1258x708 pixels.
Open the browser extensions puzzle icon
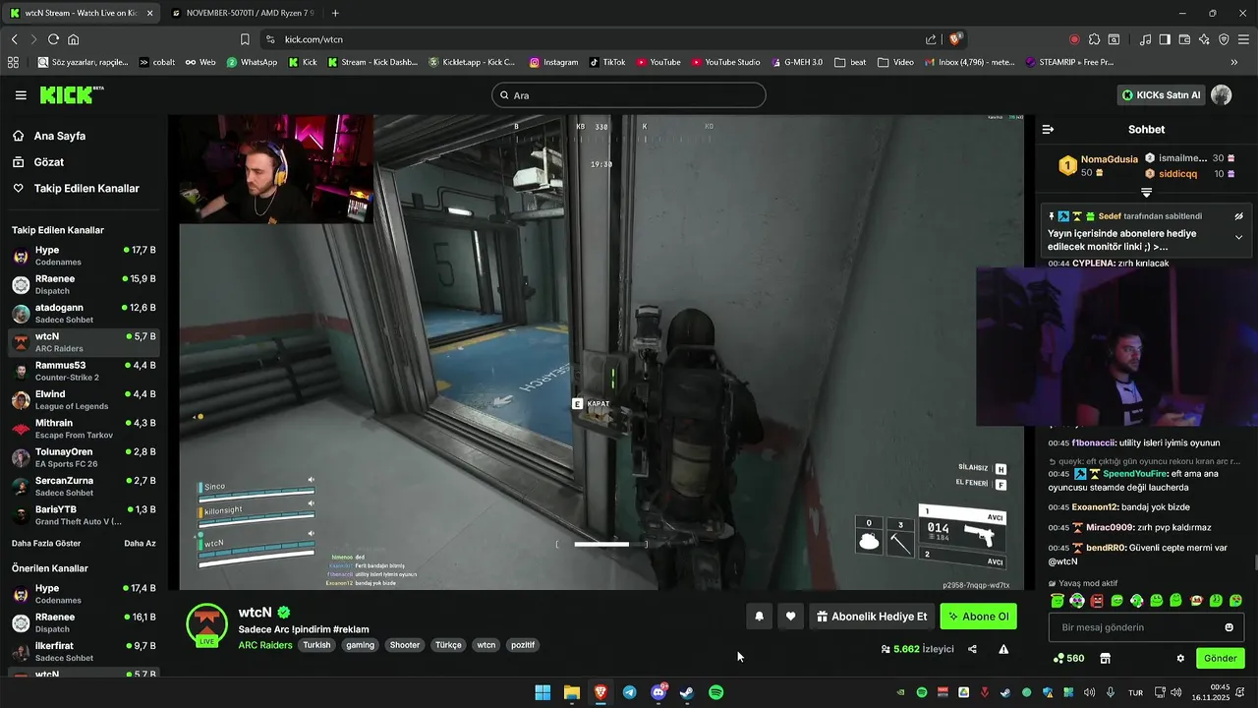1094,39
